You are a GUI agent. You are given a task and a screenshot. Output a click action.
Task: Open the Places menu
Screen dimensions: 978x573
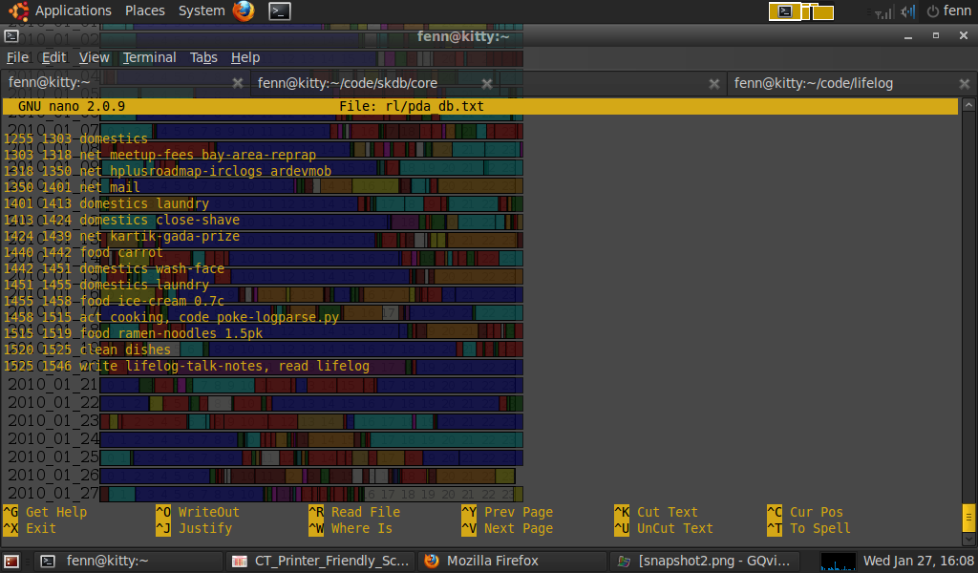(x=145, y=11)
